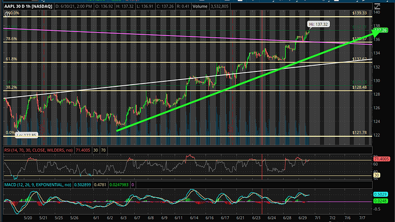Click the 134 label on price axis

(377, 53)
